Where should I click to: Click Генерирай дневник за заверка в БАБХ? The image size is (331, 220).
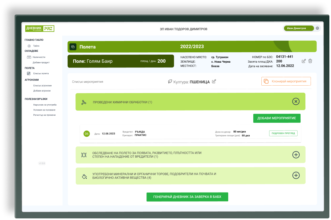click(187, 197)
